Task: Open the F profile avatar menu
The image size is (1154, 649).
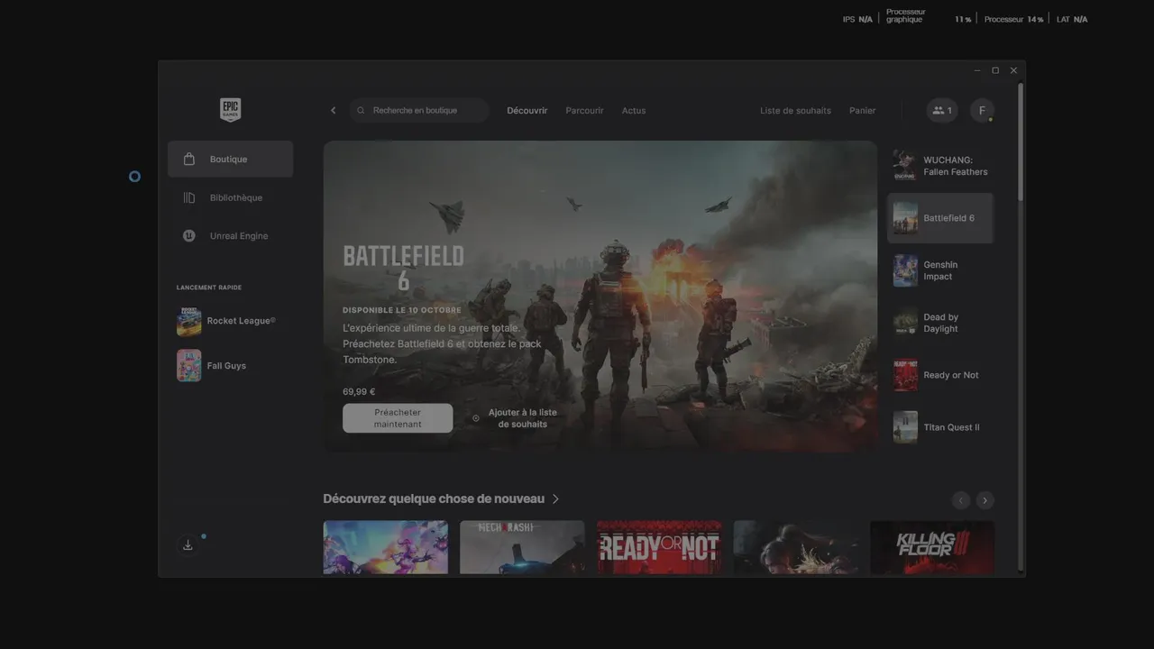Action: [982, 111]
